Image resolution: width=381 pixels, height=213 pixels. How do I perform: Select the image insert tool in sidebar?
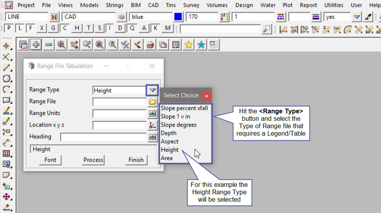7,186
